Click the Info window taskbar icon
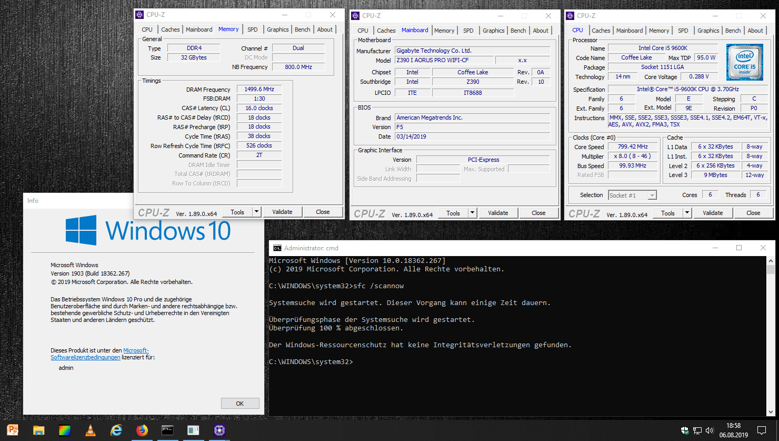The height and width of the screenshot is (441, 779). pyautogui.click(x=193, y=430)
